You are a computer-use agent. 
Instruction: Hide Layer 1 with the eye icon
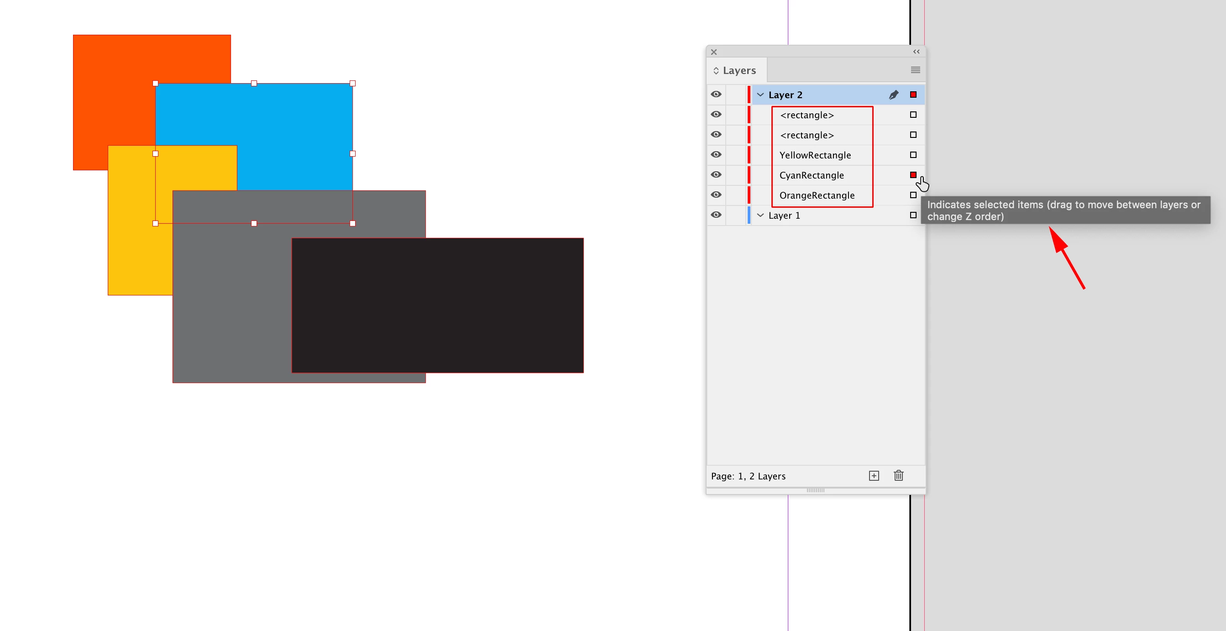click(716, 215)
